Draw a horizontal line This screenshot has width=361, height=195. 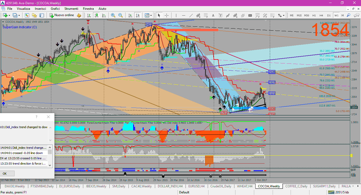[184, 15]
